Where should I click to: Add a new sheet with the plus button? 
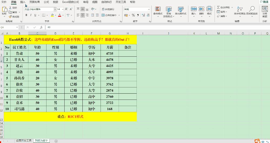56,141
